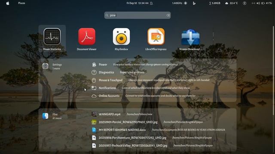Image resolution: width=275 pixels, height=154 pixels.
Task: Open the CPU frequency indicator
Action: pyautogui.click(x=180, y=3)
